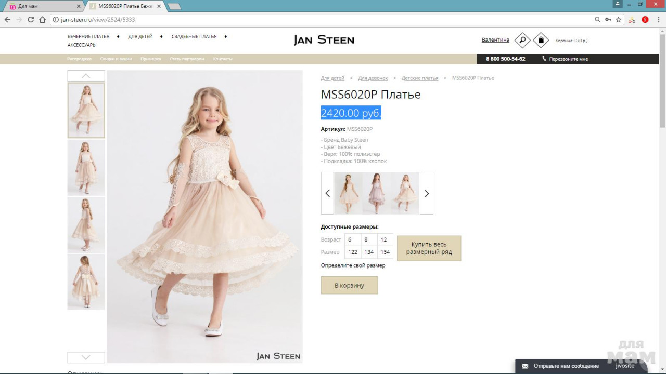
Task: Click the bookmark star in address bar
Action: (619, 20)
